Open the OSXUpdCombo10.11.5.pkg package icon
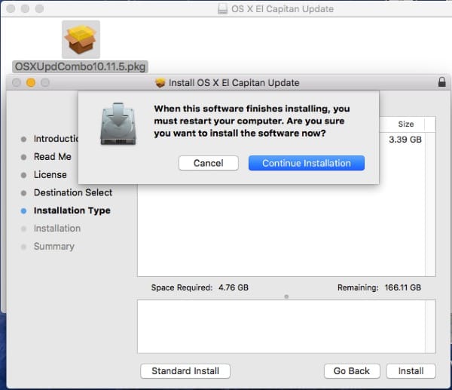 [x=79, y=40]
